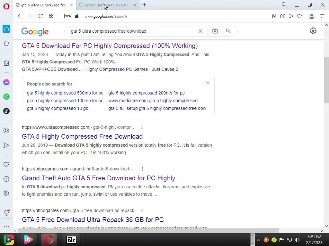Screen dimensions: 329x246
Task: Open 7-Zip from the taskbar
Action: (71, 240)
